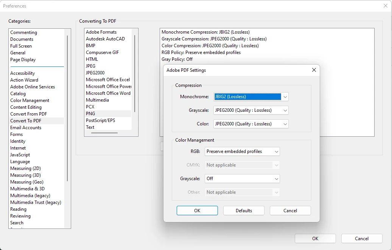Image resolution: width=392 pixels, height=250 pixels.
Task: Select the Convert From PDF category
Action: [x=29, y=114]
